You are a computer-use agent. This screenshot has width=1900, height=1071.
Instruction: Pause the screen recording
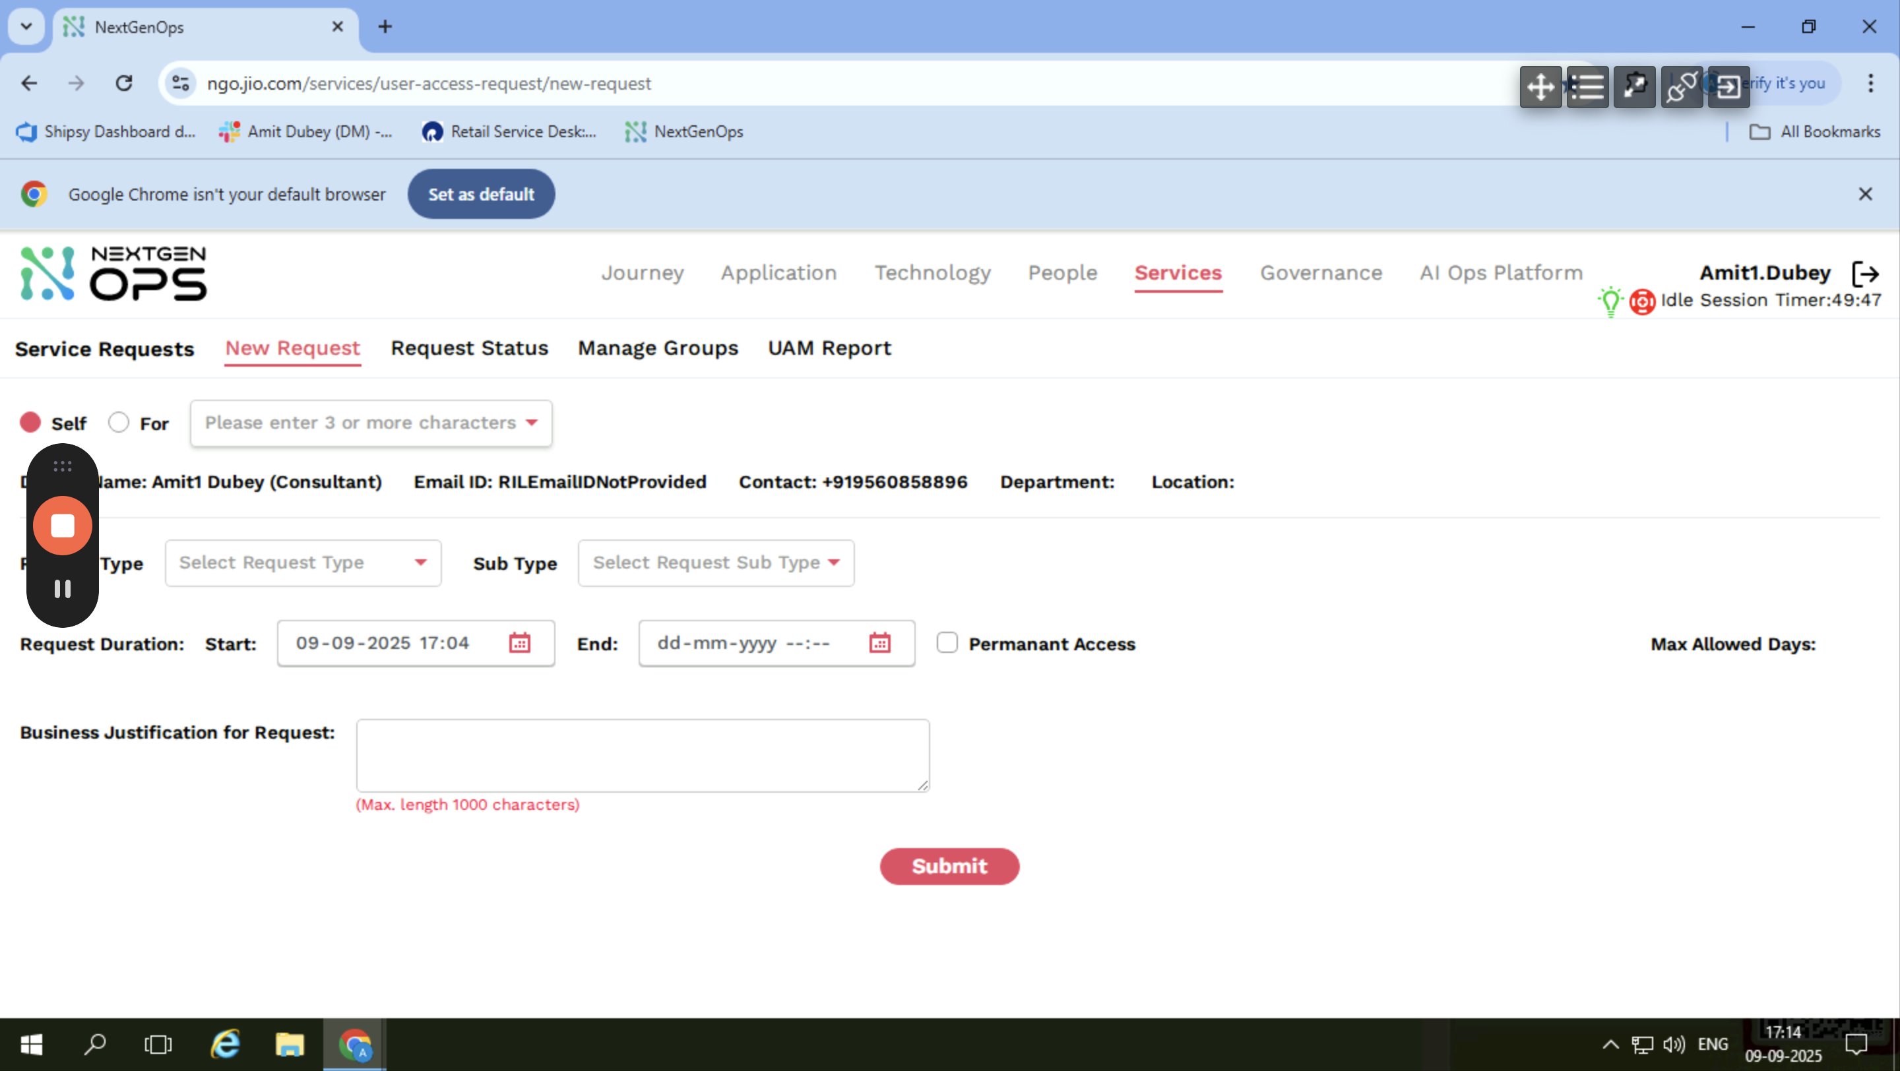click(63, 589)
